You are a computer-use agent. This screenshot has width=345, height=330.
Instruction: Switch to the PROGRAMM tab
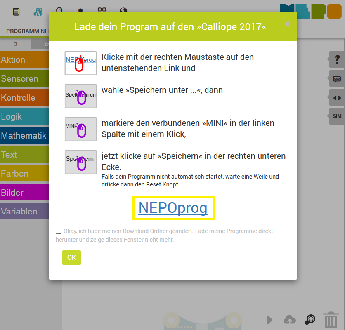[22, 31]
